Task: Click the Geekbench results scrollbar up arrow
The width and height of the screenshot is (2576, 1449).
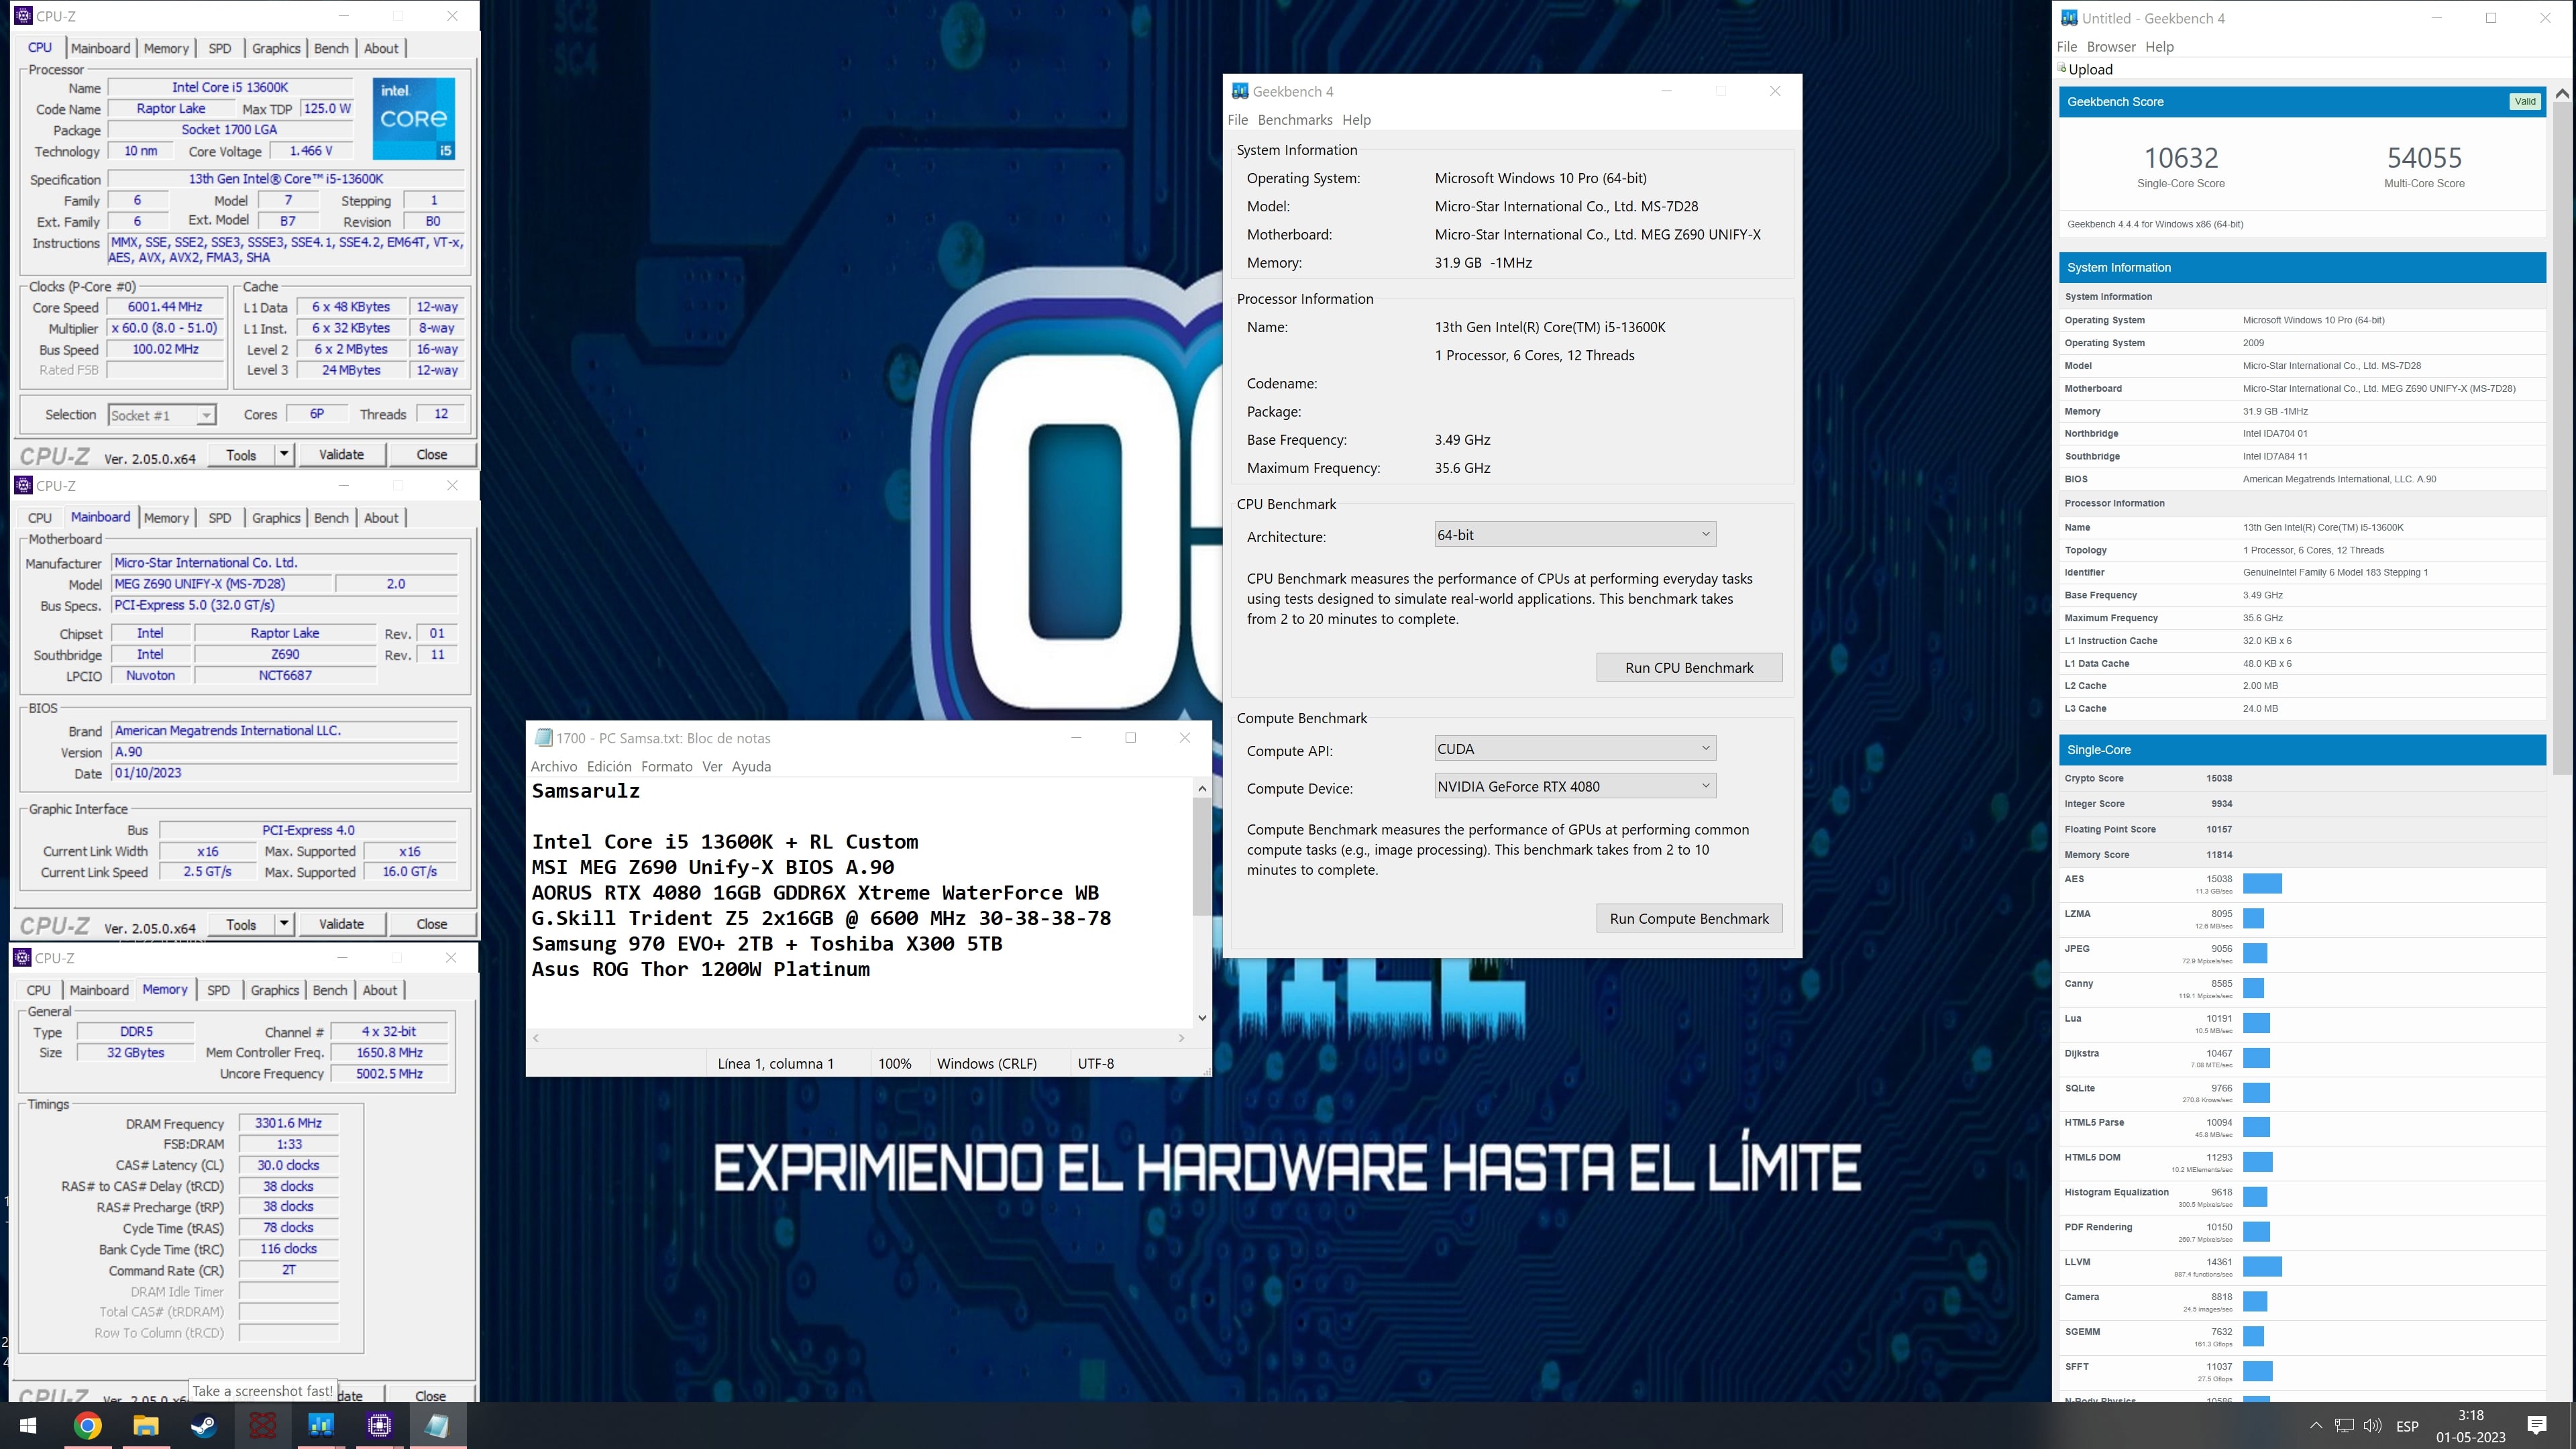Action: pos(2562,94)
